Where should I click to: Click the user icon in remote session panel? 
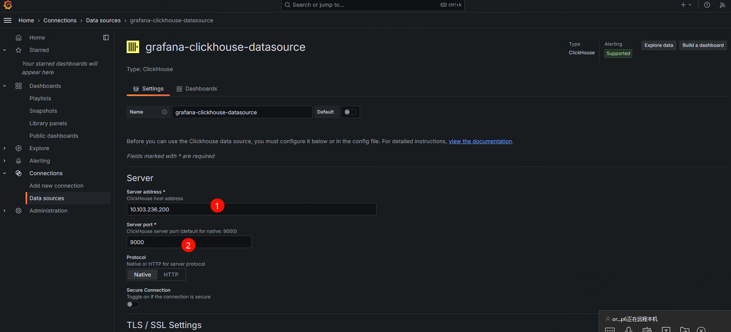[x=608, y=319]
